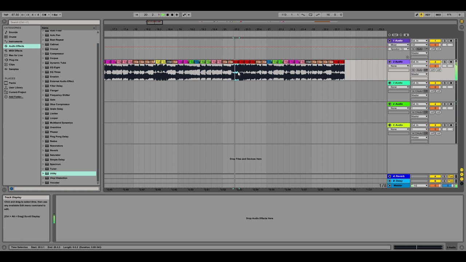Viewport: 466px width, 262px height.
Task: Open Packs in Places
Action: tap(12, 83)
